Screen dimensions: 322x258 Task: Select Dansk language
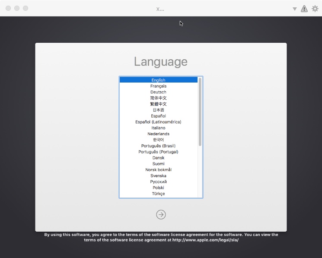[x=158, y=158]
